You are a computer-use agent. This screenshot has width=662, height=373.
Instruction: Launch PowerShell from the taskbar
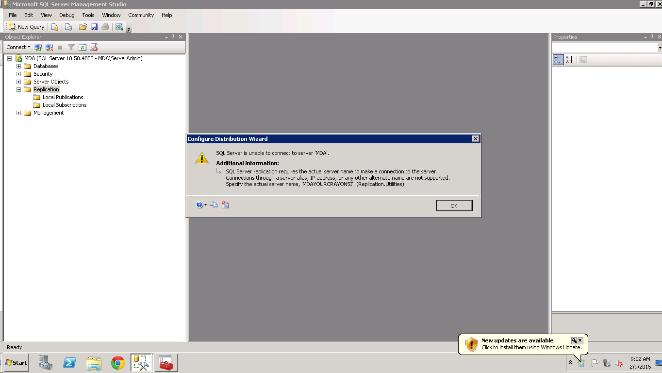tap(69, 363)
